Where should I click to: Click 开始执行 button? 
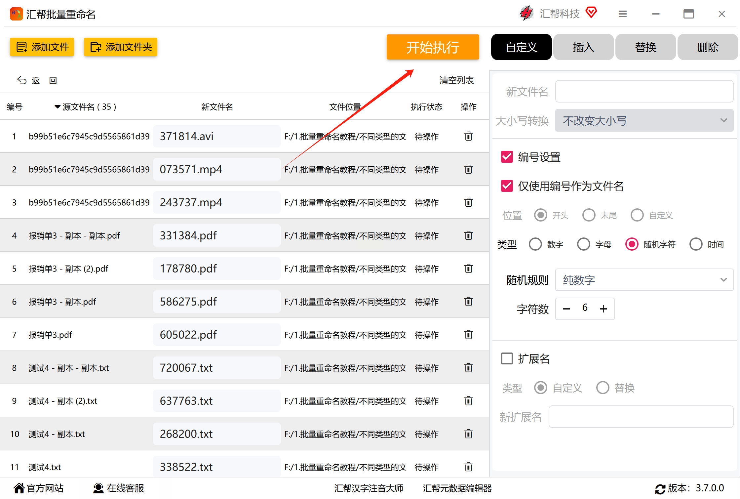[x=433, y=47]
